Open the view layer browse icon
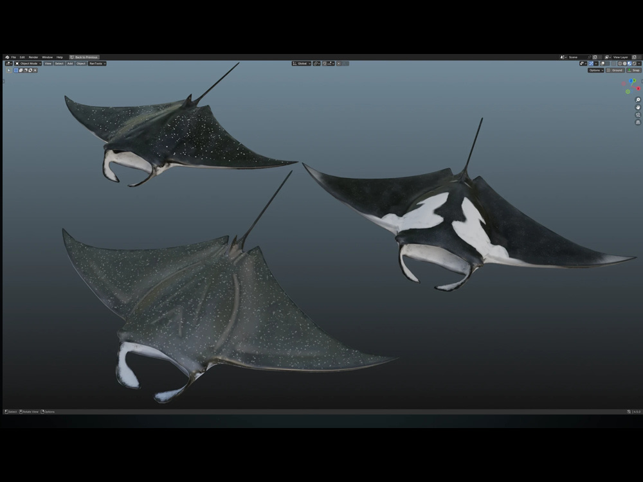This screenshot has width=643, height=482. 608,57
